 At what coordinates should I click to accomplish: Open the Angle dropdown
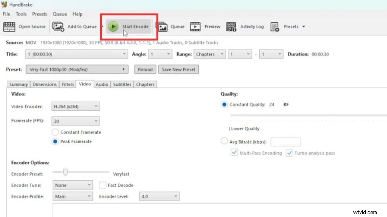[x=160, y=54]
